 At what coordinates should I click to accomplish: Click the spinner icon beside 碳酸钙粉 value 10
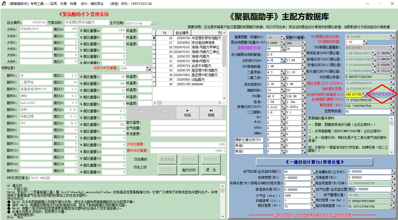click(283, 90)
